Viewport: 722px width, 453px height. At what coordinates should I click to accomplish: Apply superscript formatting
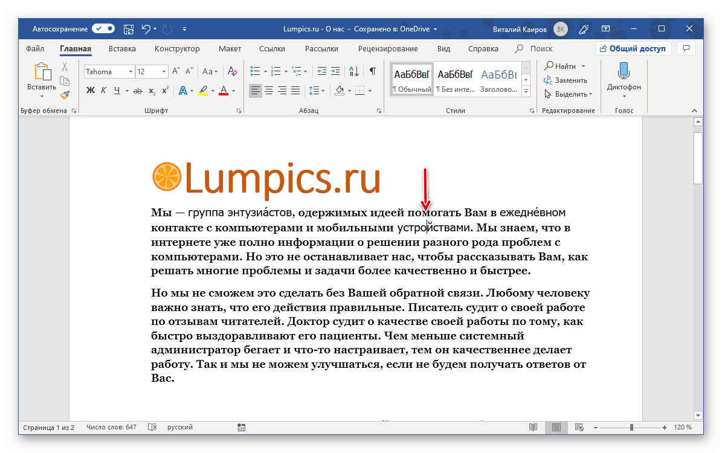point(165,91)
